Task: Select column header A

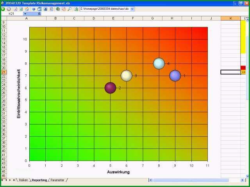Action: [27, 18]
